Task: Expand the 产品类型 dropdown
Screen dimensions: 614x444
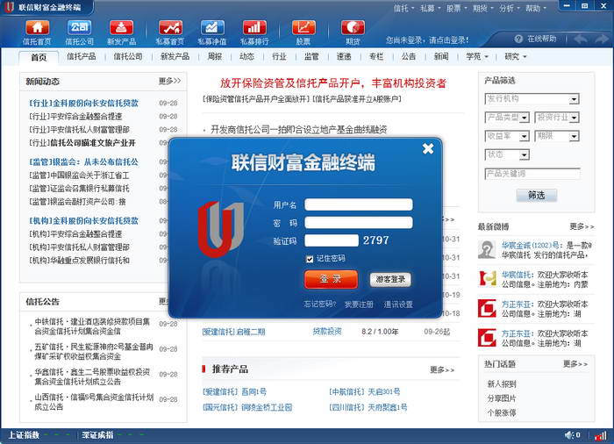Action: (525, 118)
